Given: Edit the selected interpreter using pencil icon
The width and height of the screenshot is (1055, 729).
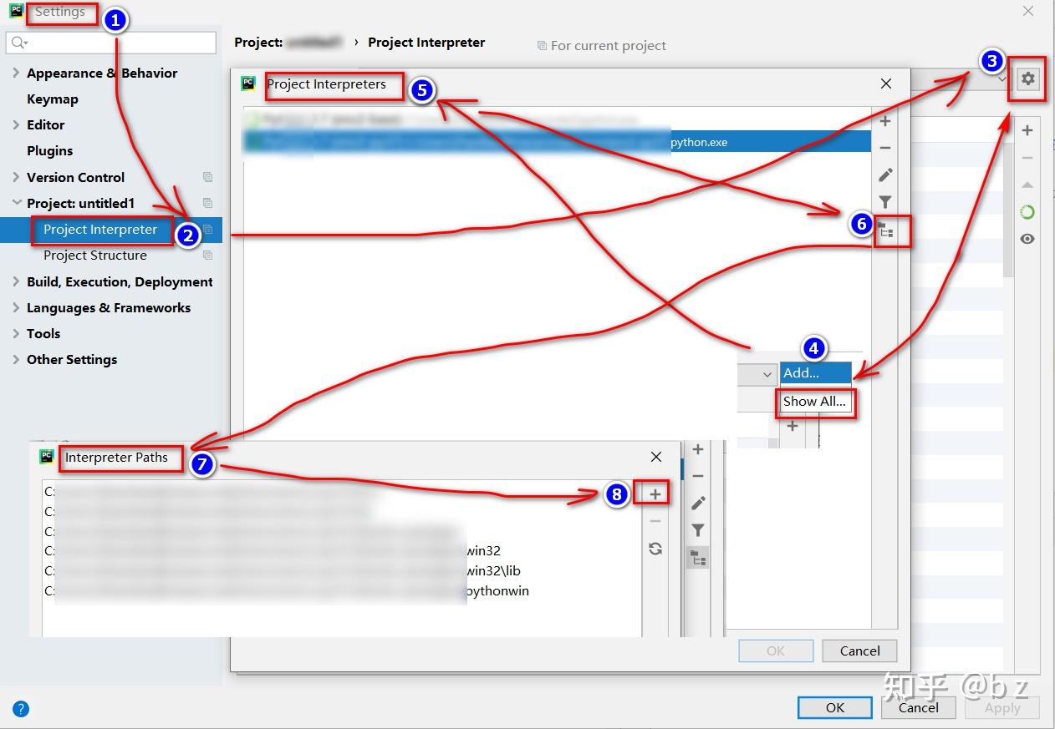Looking at the screenshot, I should point(884,175).
